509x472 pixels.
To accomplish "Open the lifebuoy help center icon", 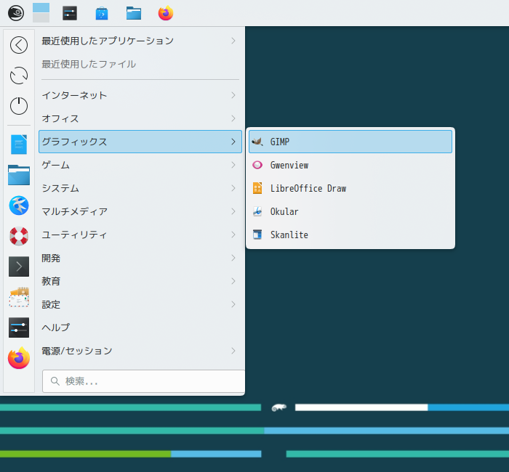I will pos(19,236).
